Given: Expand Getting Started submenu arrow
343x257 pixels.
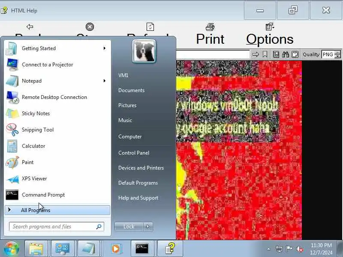Looking at the screenshot, I should (x=105, y=48).
